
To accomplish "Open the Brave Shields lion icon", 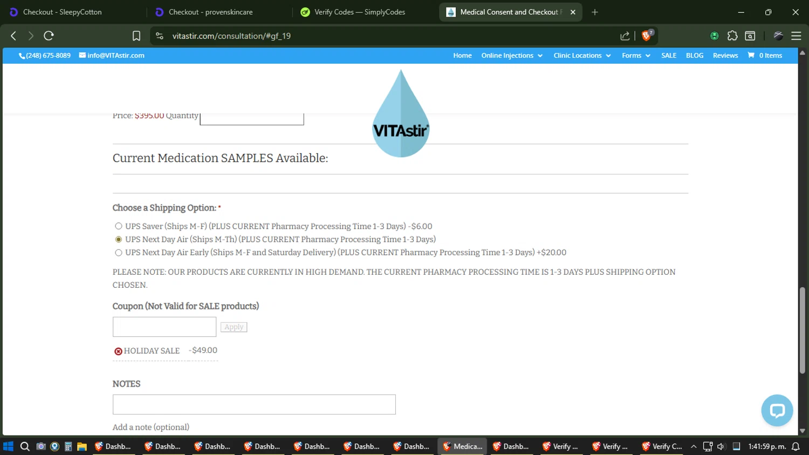I will click(647, 36).
